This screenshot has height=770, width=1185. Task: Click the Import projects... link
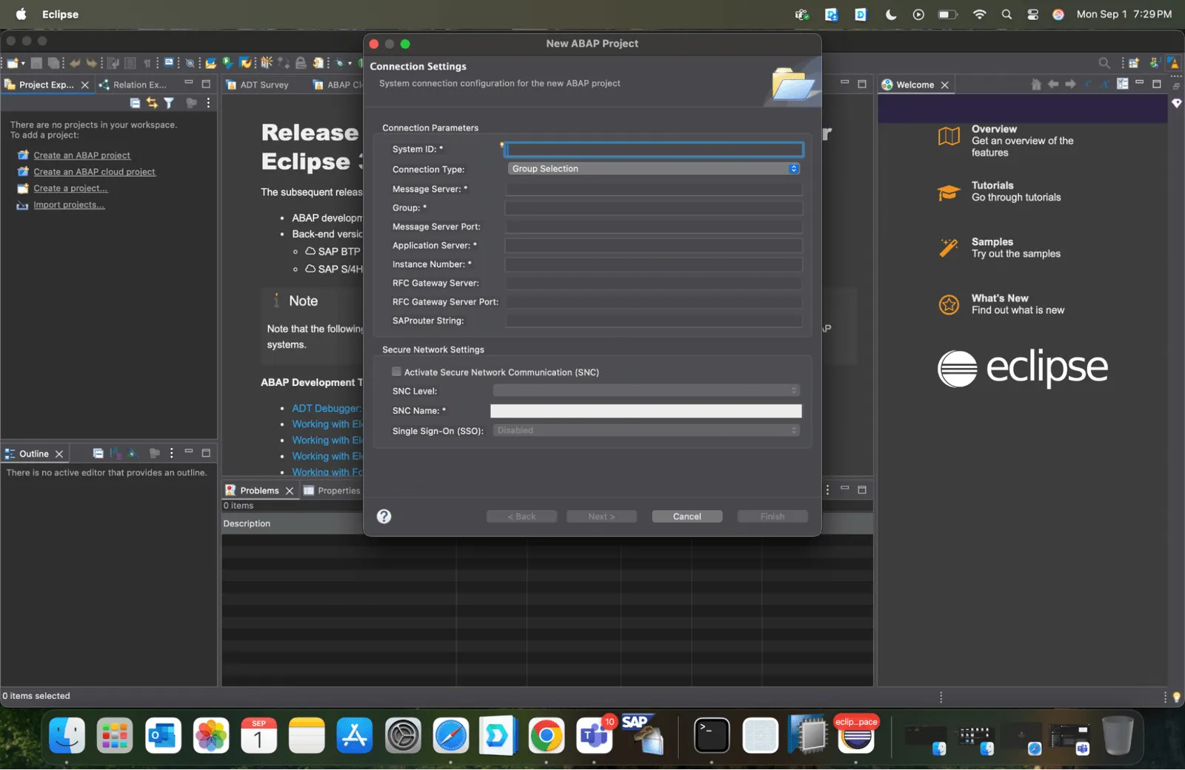[x=69, y=205]
